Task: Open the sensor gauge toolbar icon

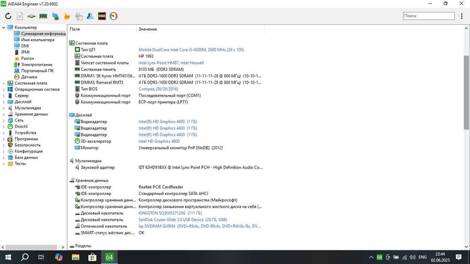Action: coord(114,16)
